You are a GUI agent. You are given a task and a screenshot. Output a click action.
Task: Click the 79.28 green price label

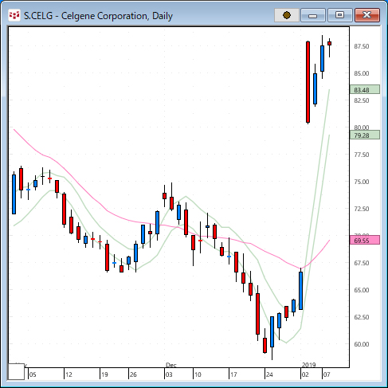(x=365, y=135)
